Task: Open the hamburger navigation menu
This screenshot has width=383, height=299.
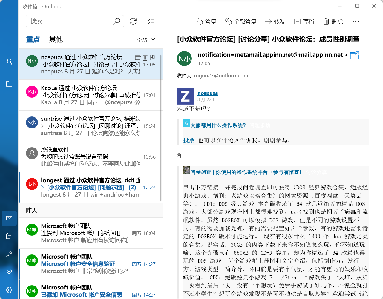Action: pos(9,21)
